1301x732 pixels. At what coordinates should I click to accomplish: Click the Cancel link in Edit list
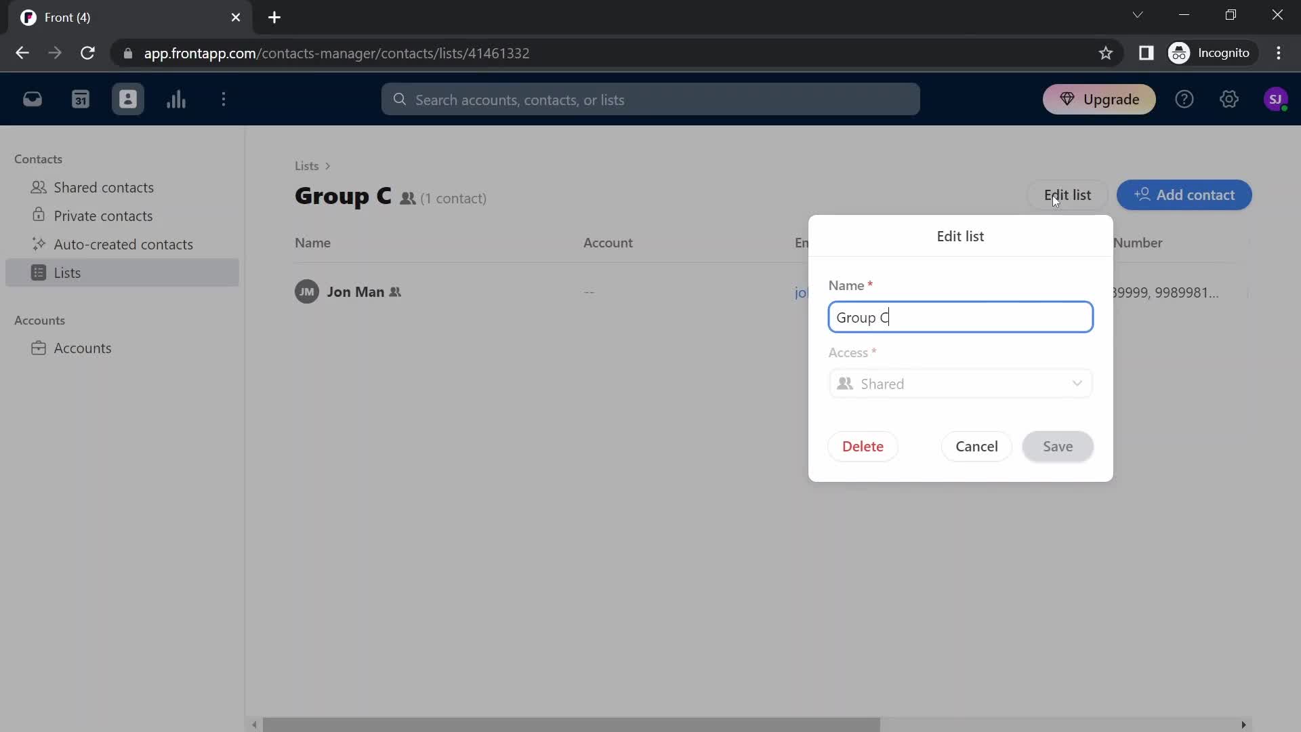coord(976,446)
